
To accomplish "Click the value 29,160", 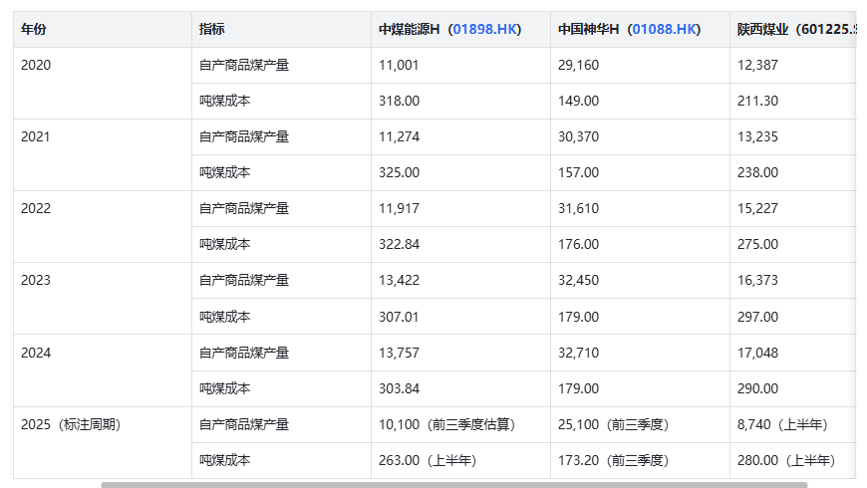I will [x=578, y=65].
